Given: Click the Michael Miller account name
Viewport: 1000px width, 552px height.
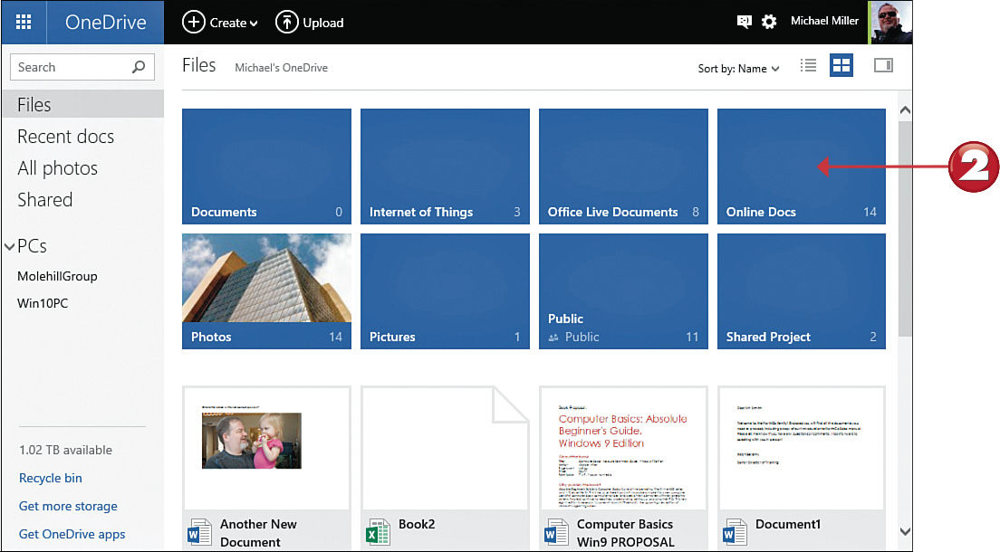Looking at the screenshot, I should (824, 21).
